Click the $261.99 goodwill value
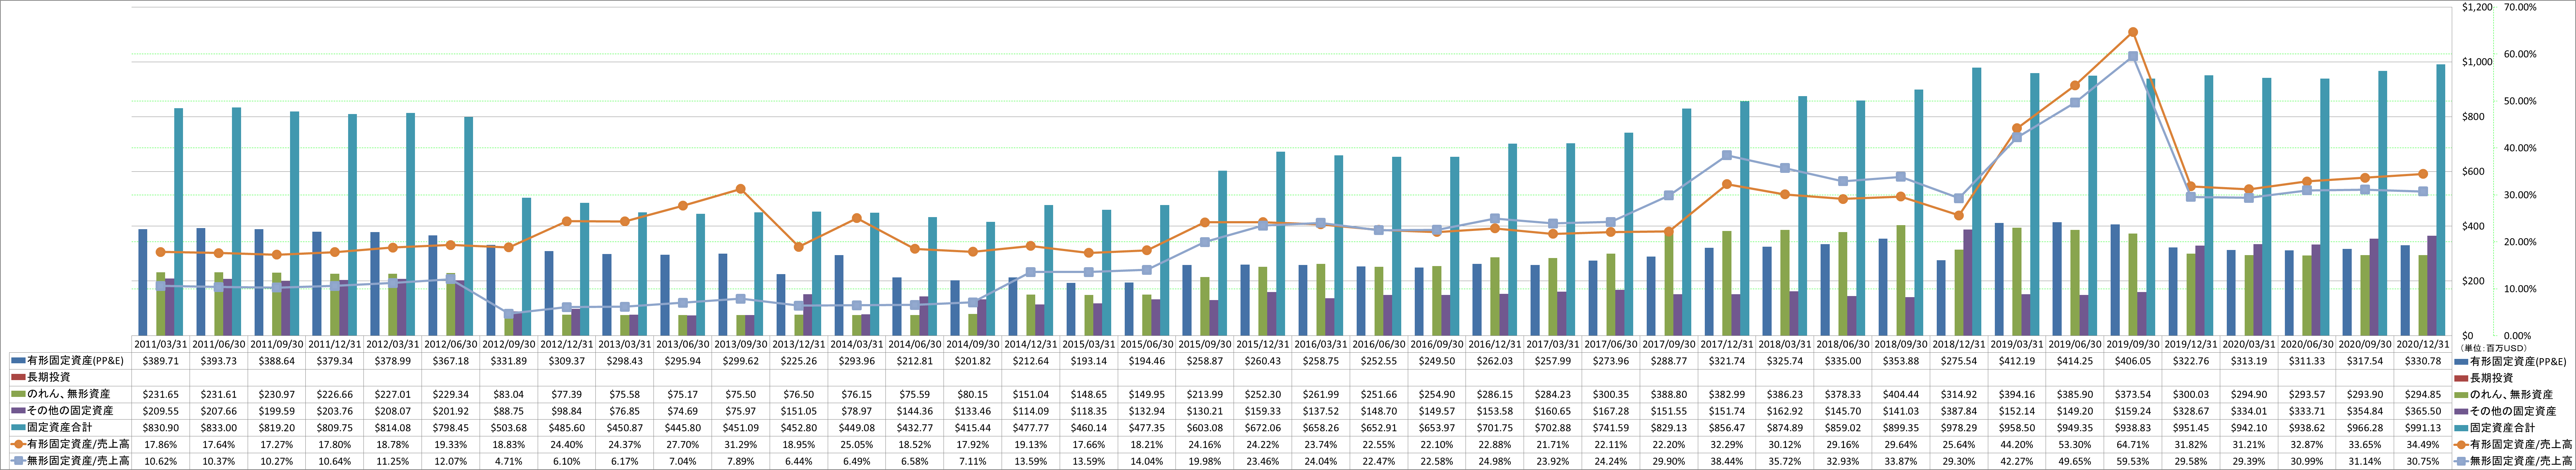Screen dimensions: 2576x470 tap(1321, 394)
